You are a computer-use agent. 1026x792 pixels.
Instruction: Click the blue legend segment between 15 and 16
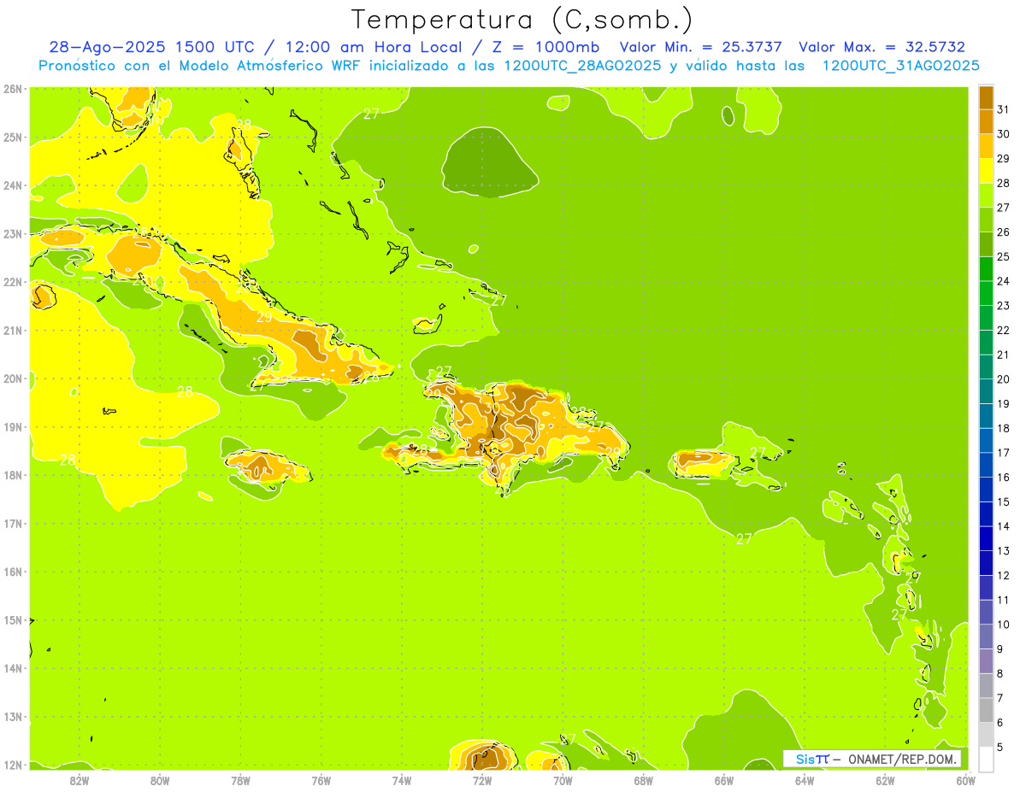point(986,490)
